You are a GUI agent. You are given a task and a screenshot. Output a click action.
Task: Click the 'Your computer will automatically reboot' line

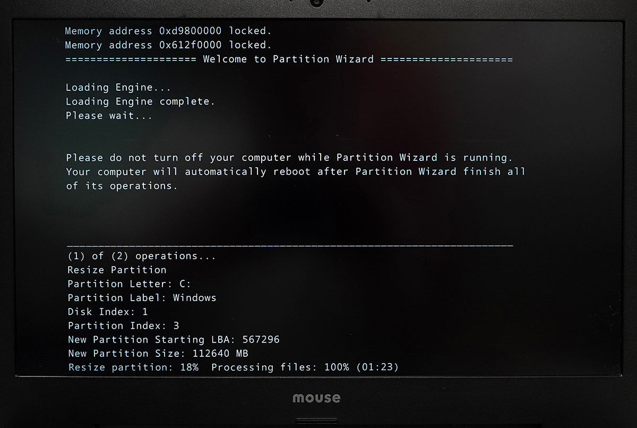point(296,172)
